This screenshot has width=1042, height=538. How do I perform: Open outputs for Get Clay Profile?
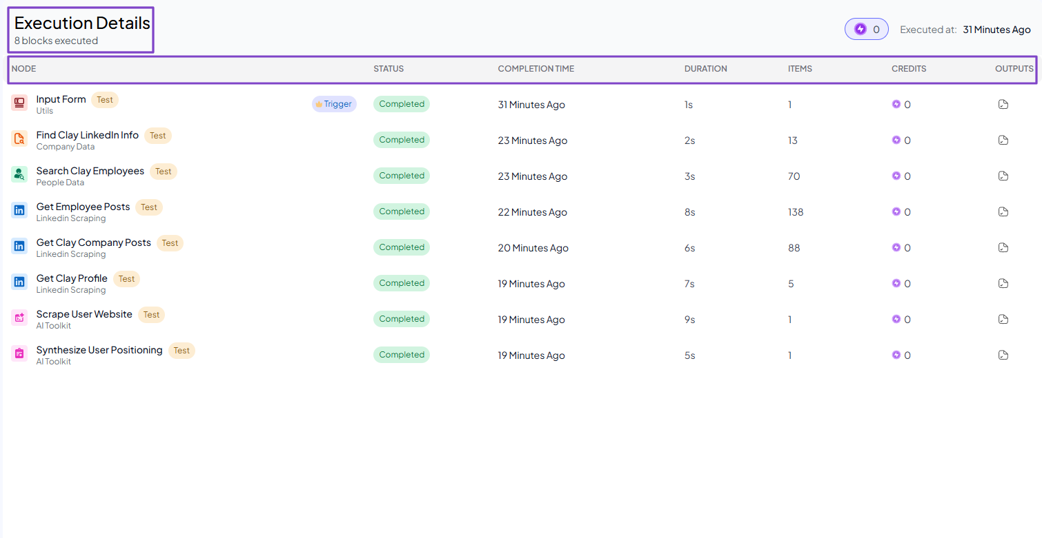[x=1003, y=283]
